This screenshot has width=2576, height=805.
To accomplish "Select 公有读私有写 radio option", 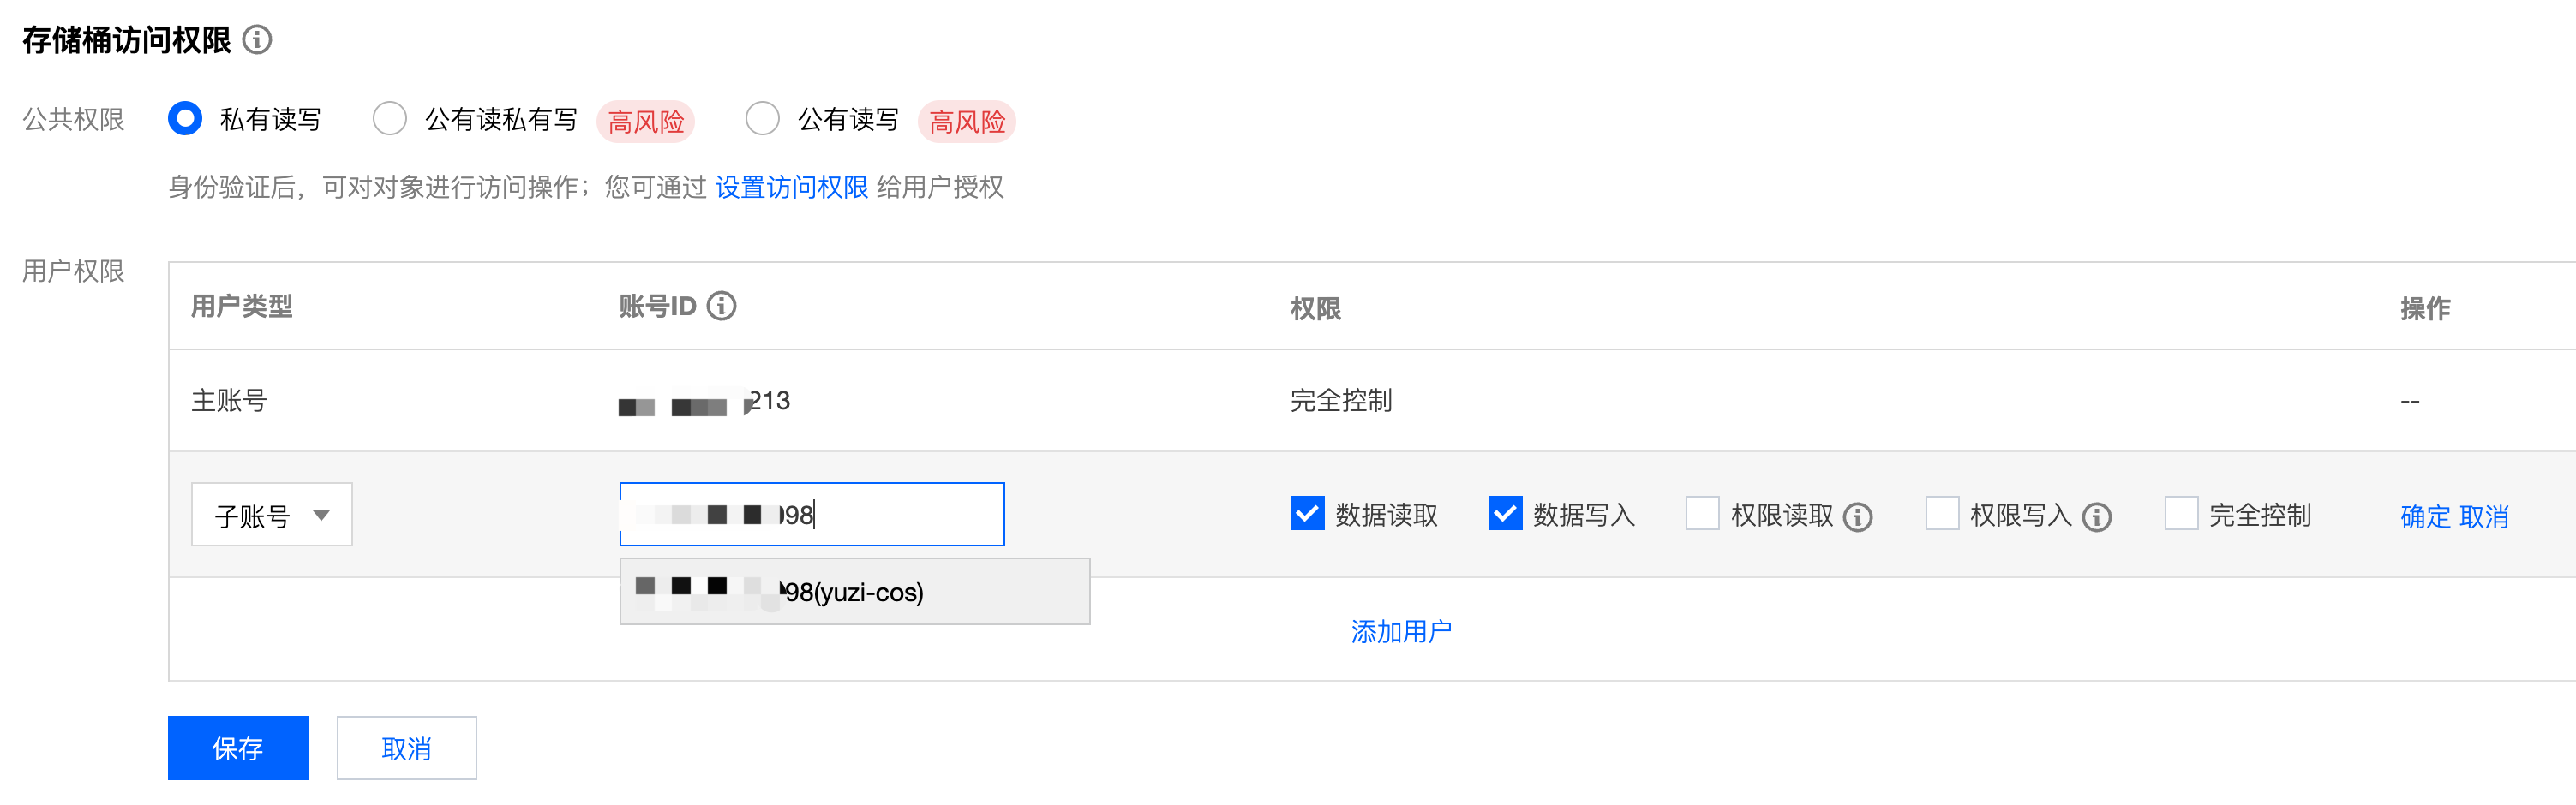I will [389, 119].
